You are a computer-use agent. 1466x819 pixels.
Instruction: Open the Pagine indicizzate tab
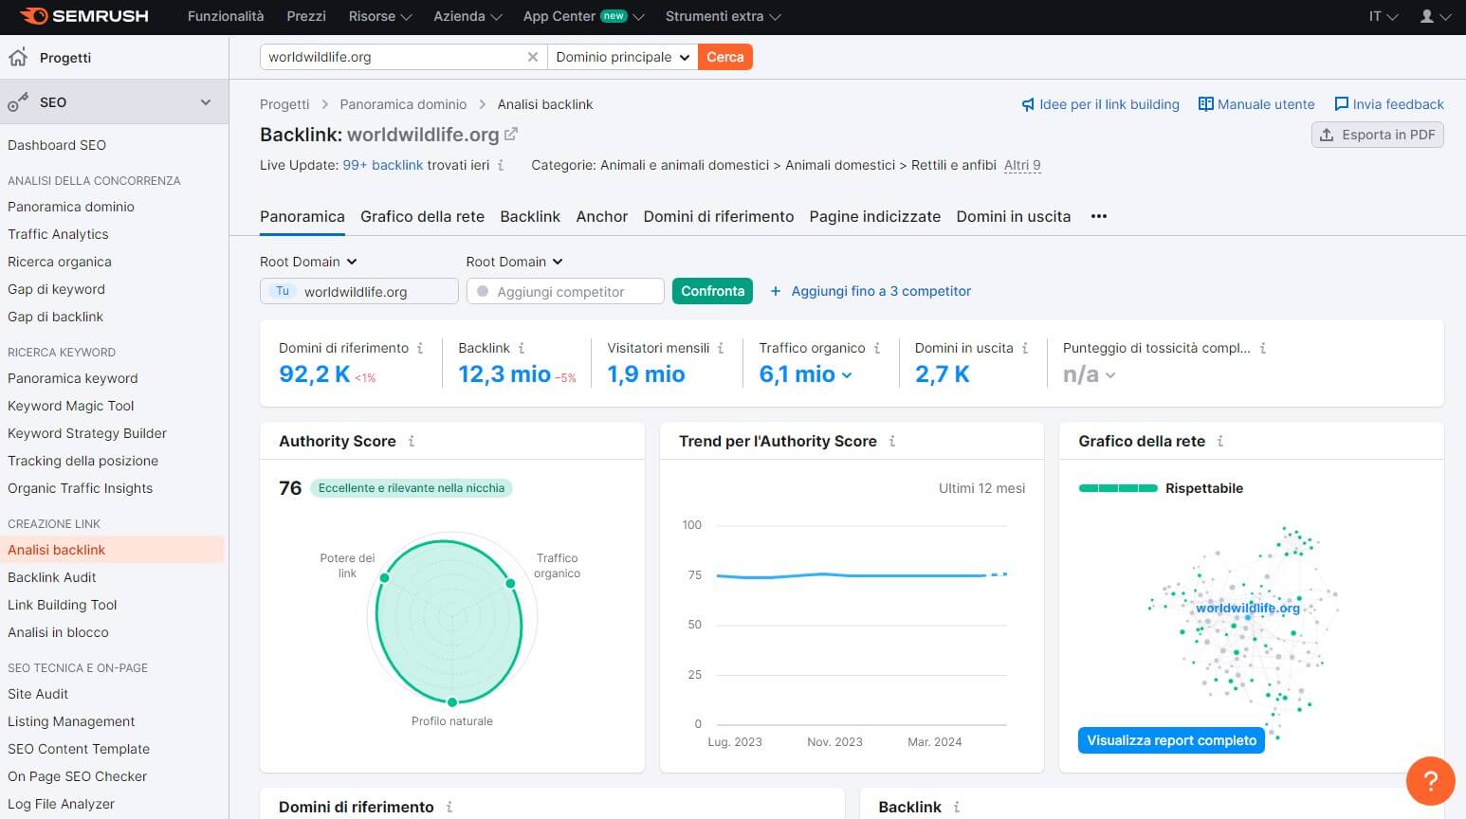875,216
